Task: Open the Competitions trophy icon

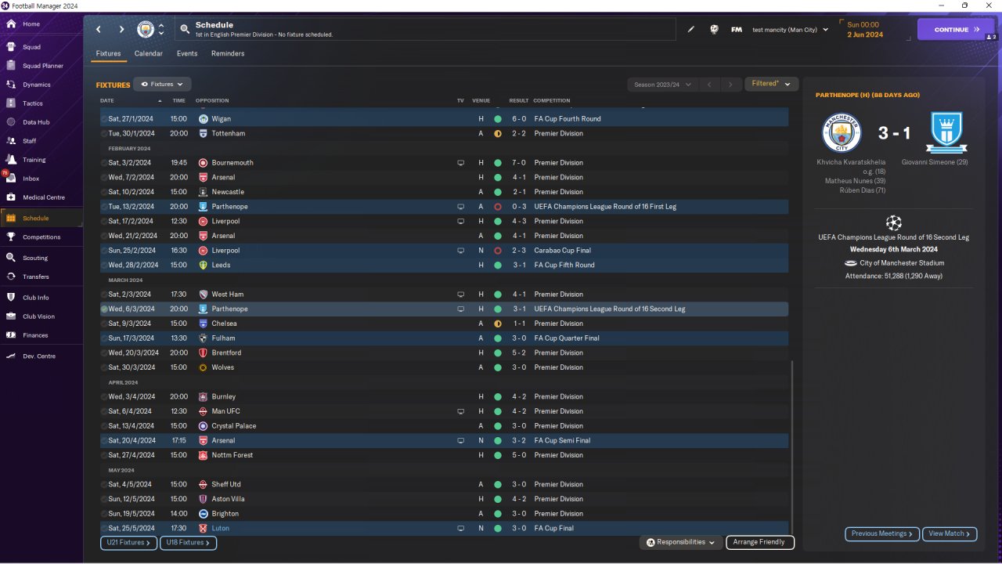Action: [x=11, y=237]
